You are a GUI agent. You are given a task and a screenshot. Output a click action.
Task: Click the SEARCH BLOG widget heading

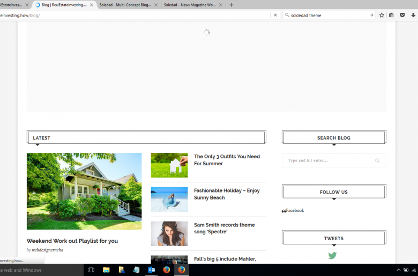coord(334,138)
